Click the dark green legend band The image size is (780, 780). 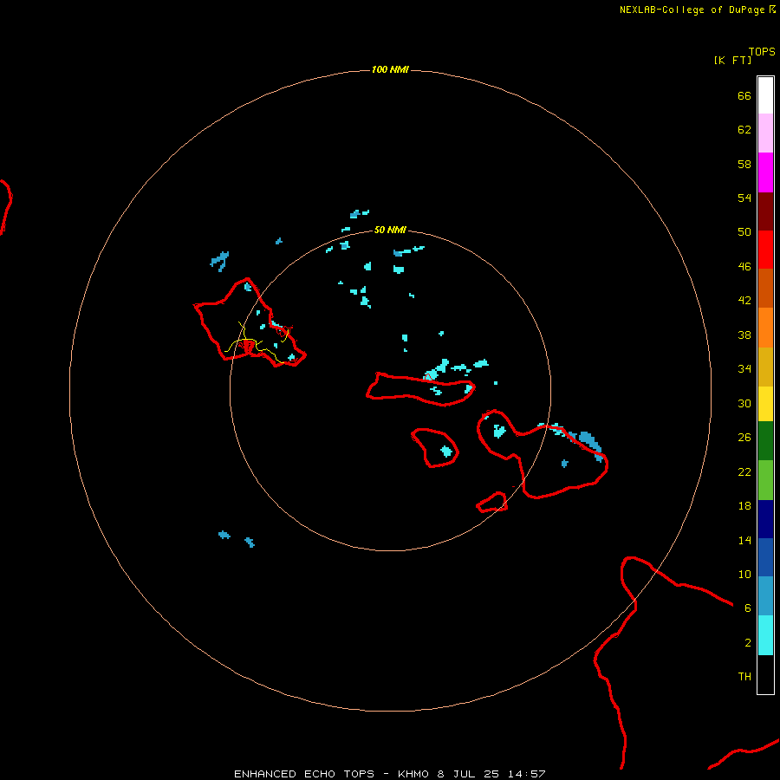(765, 441)
